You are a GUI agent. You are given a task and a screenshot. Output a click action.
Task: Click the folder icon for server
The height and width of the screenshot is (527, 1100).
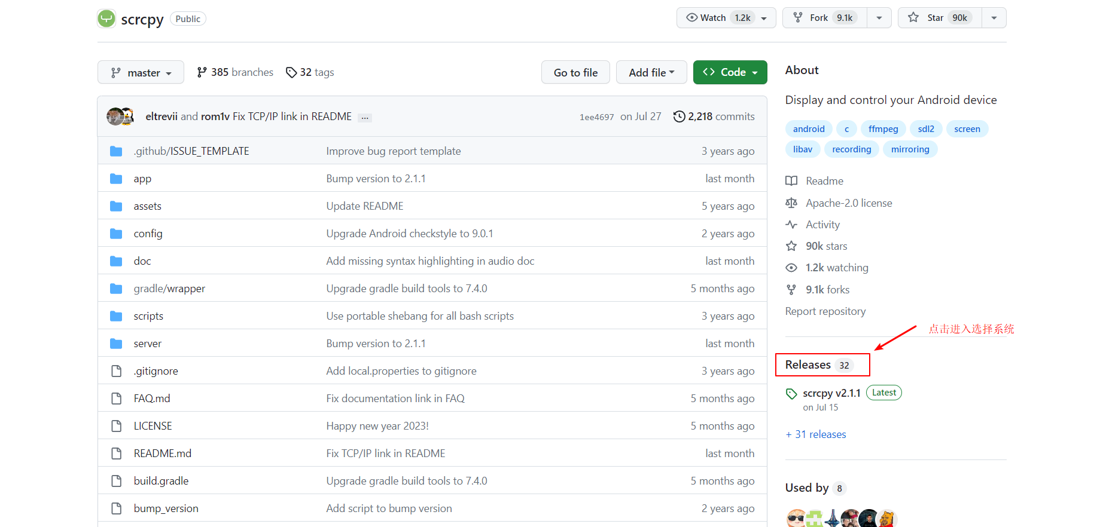(x=116, y=344)
